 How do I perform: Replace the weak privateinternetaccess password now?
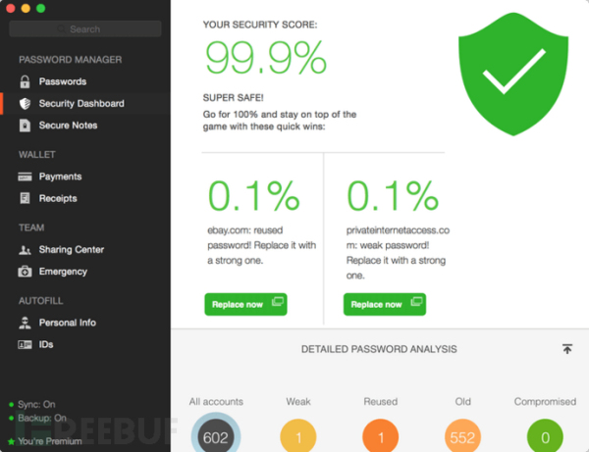(x=385, y=304)
